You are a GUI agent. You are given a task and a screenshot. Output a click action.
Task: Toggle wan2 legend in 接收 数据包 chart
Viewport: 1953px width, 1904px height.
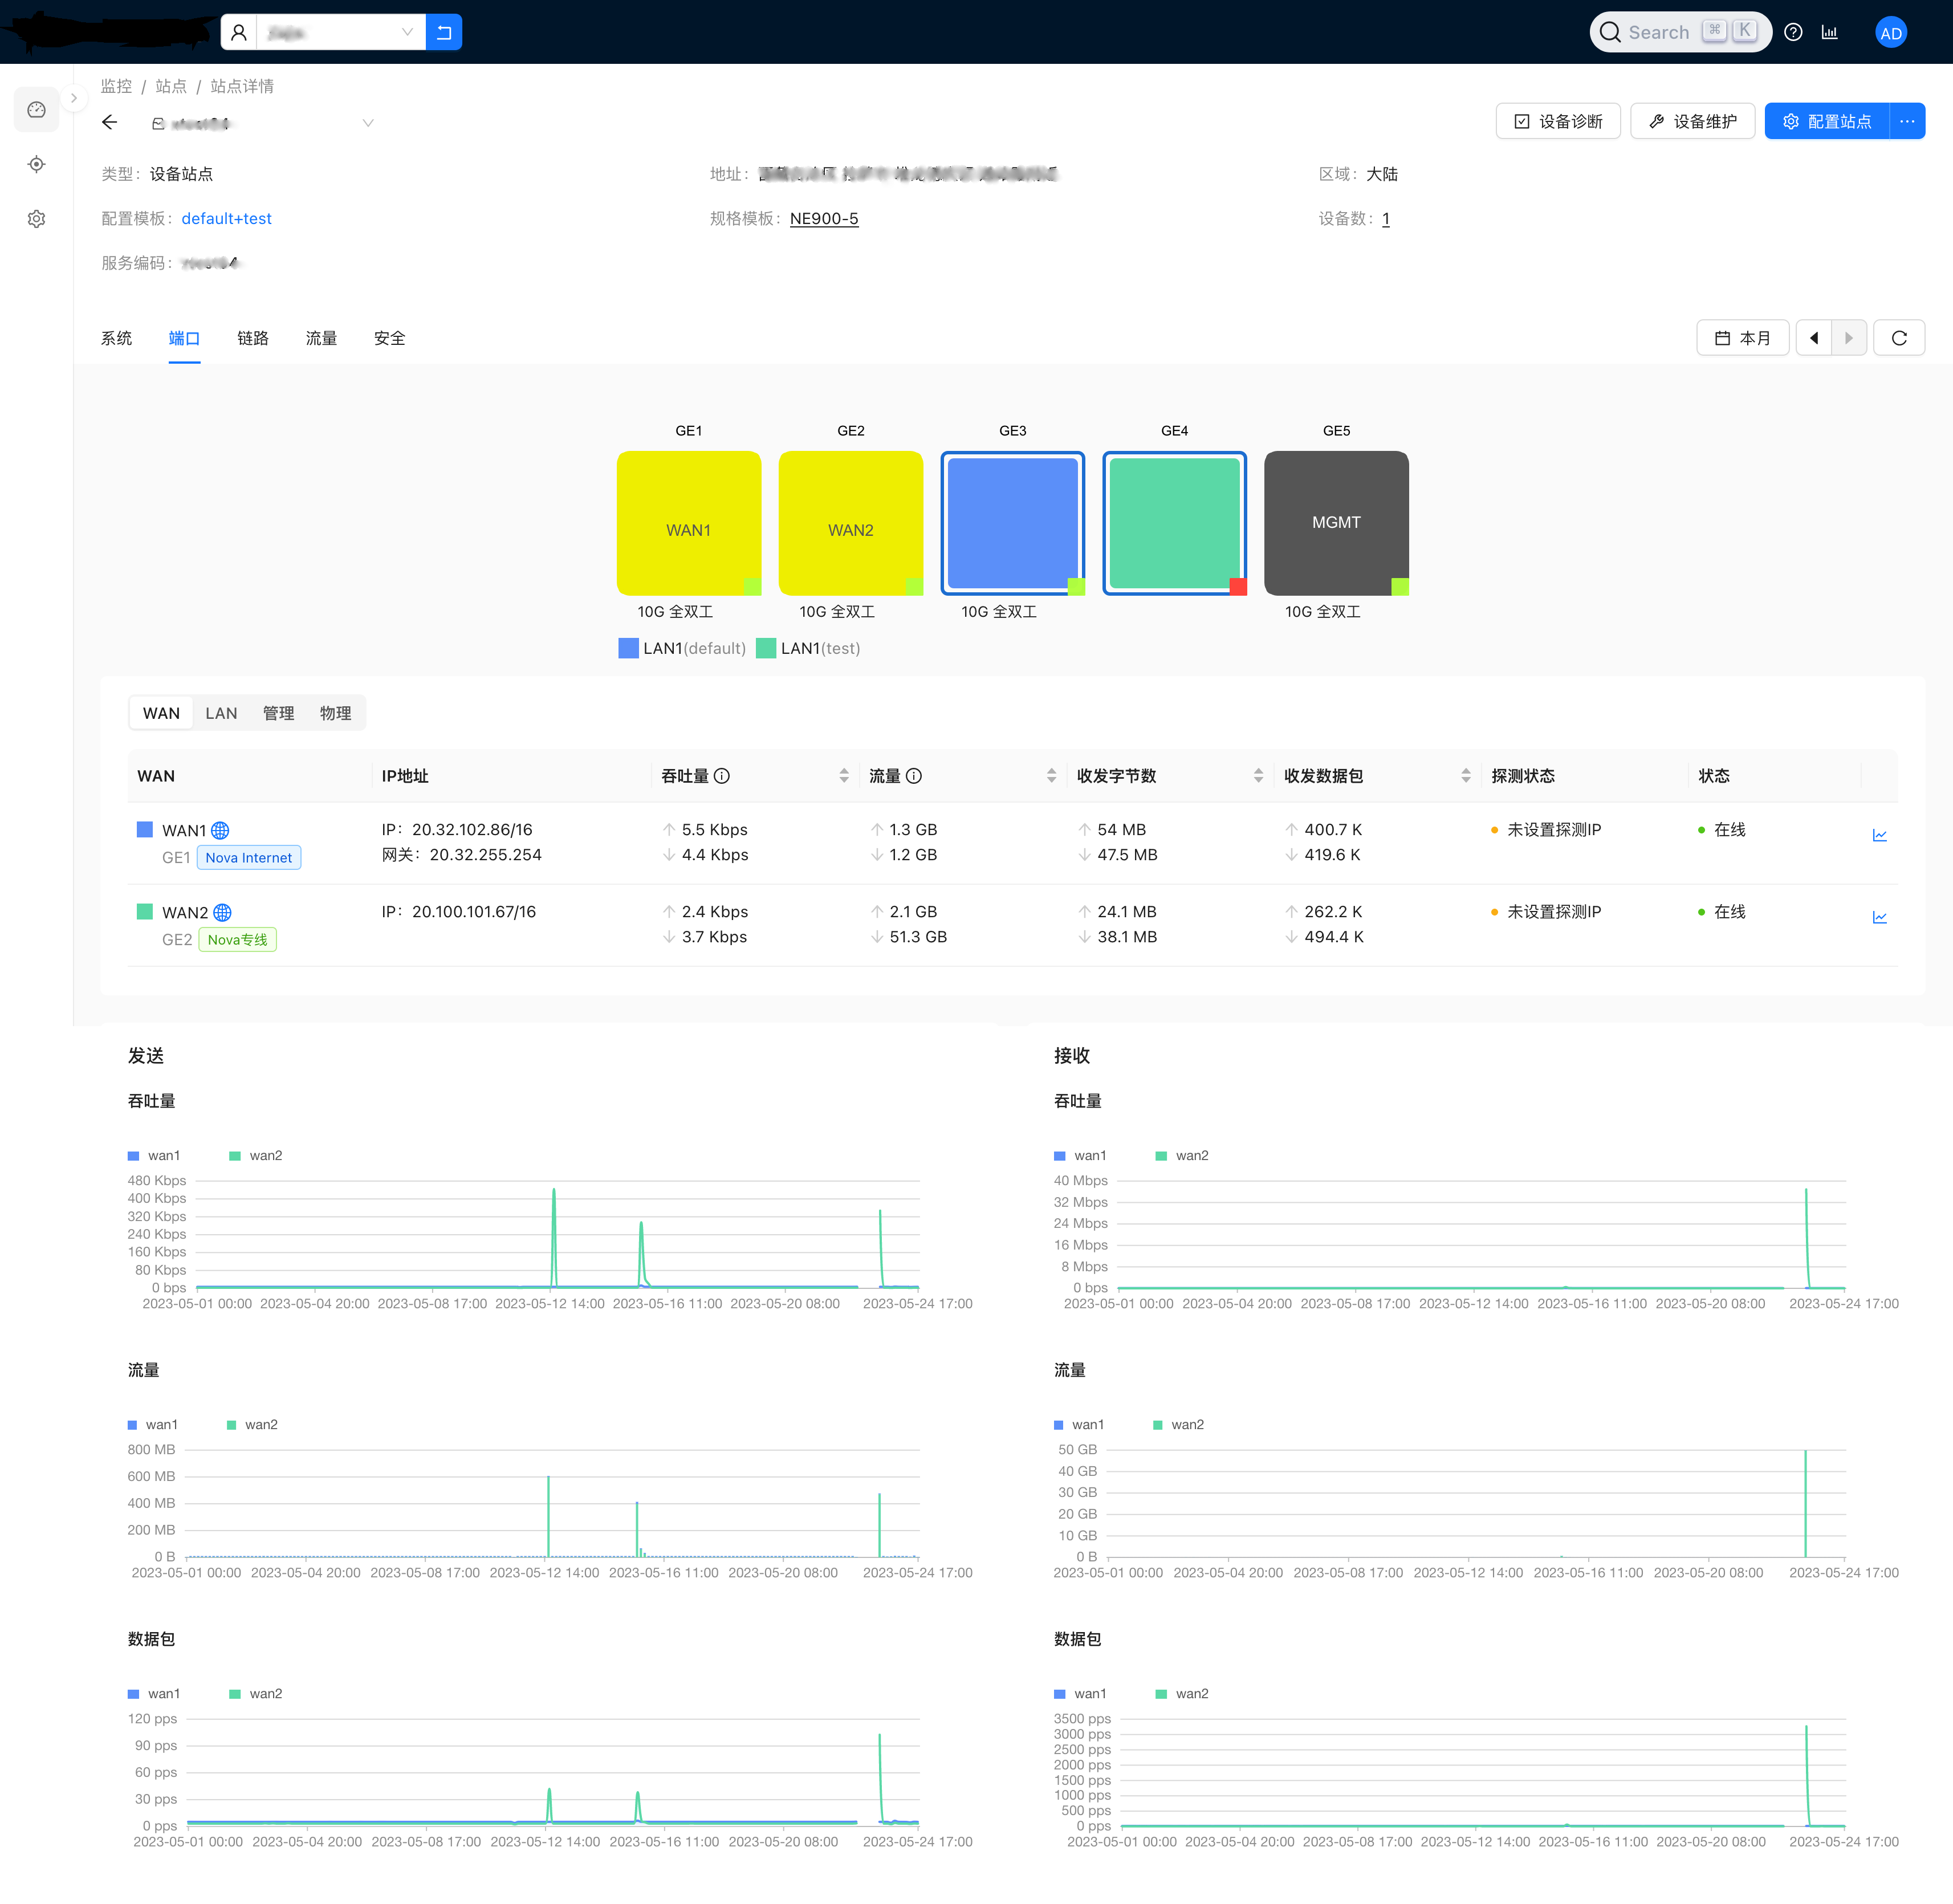(x=1182, y=1693)
